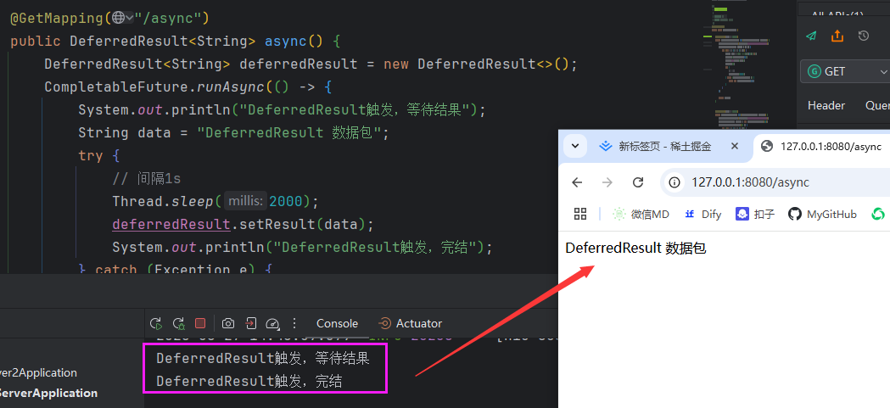The width and height of the screenshot is (890, 408).
Task: Open the GET method dropdown
Action: (x=844, y=71)
